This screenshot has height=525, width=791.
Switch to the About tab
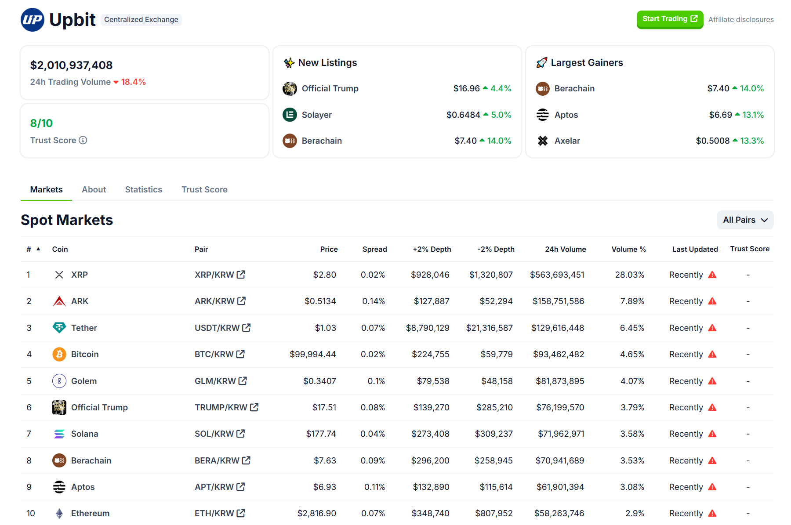click(94, 189)
